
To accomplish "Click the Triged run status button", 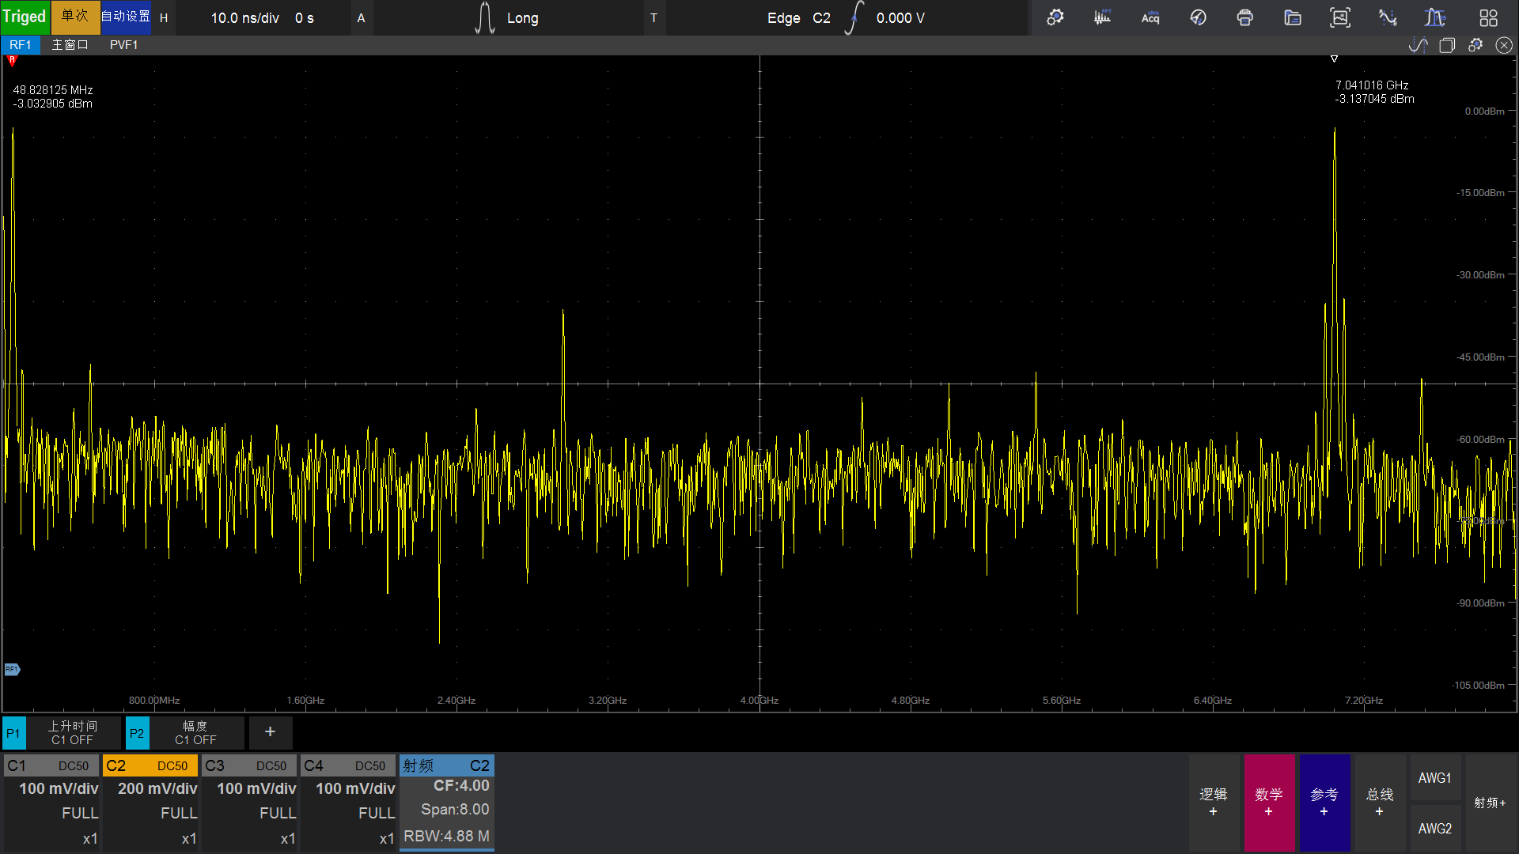I will pos(25,17).
